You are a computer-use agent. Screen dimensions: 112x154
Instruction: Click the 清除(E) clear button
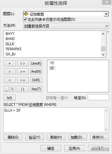click(13, 137)
